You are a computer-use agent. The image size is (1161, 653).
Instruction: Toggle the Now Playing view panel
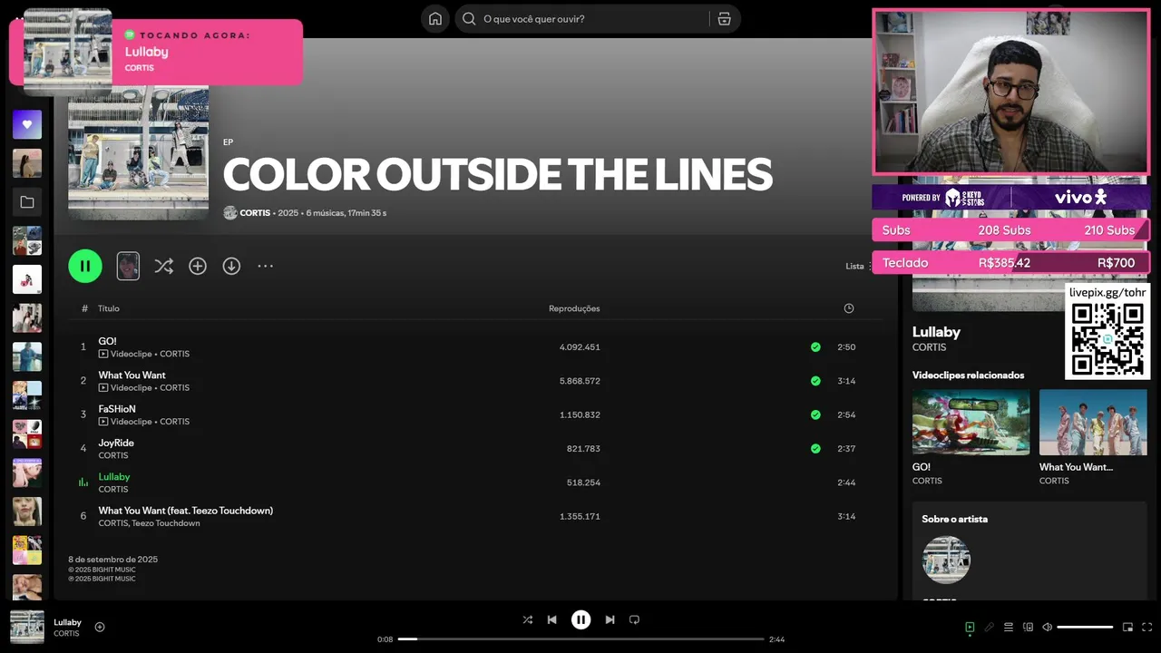coord(970,627)
